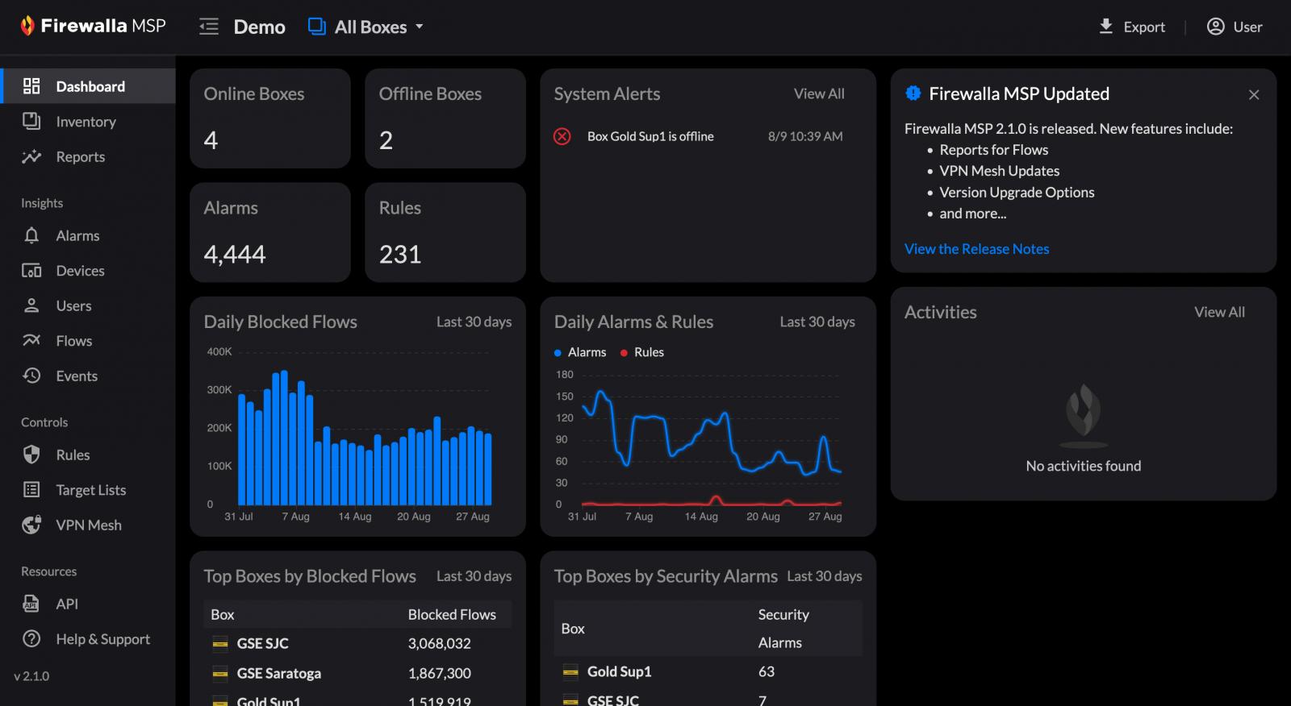
Task: Click the Devices icon in sidebar
Action: (x=31, y=271)
